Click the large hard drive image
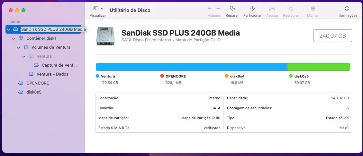The image size is (363, 156). click(105, 36)
